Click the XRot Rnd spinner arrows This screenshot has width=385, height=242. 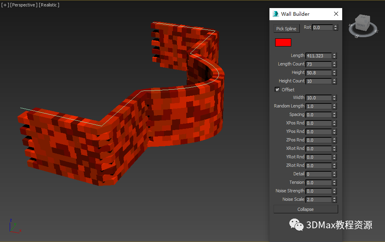click(334, 149)
